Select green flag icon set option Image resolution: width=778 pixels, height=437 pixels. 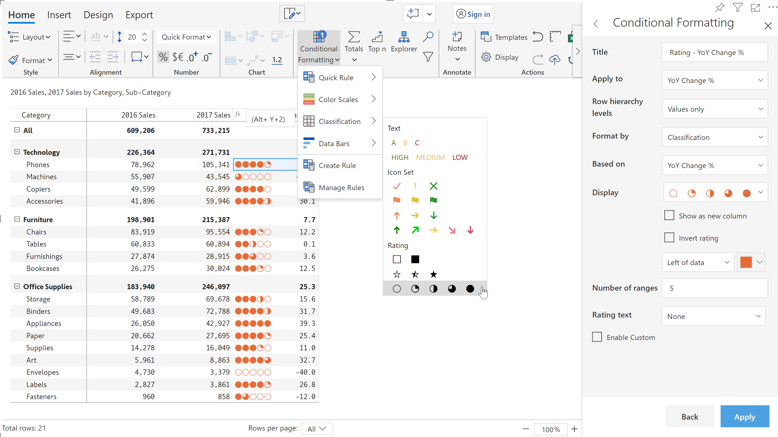pos(433,200)
